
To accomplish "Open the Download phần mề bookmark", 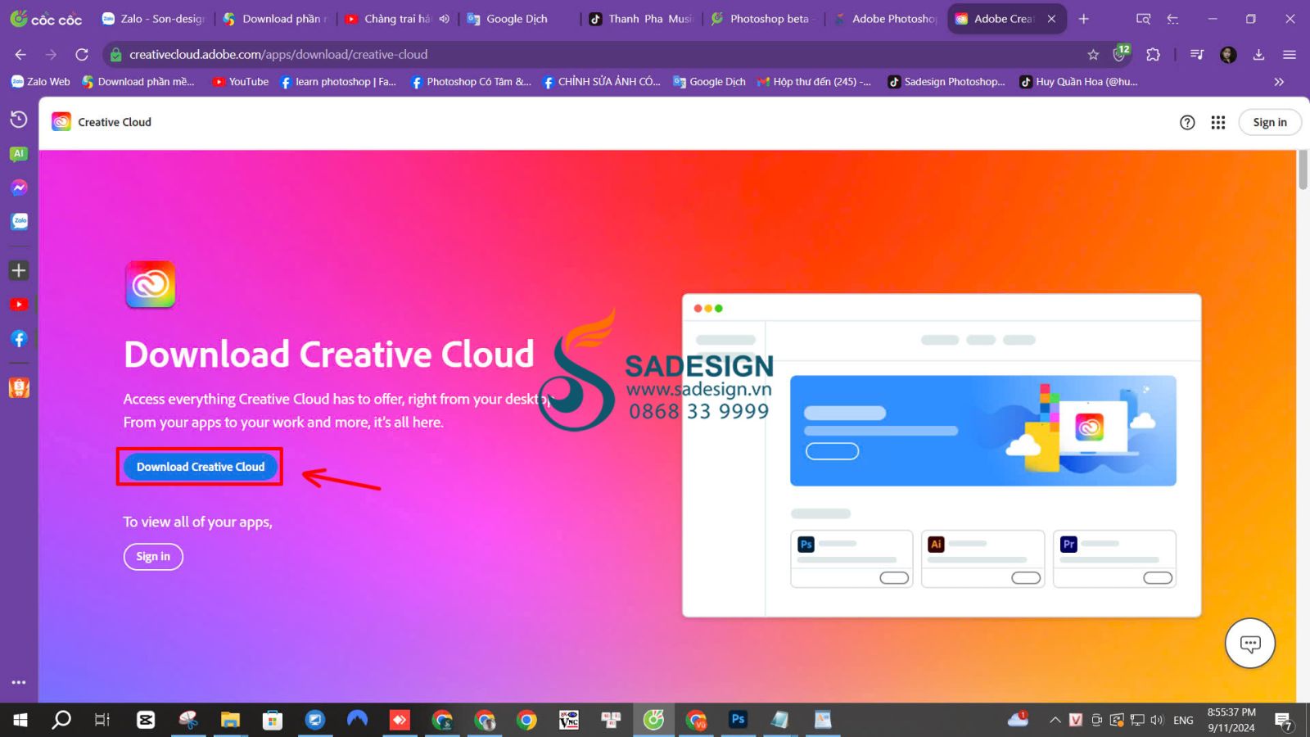I will 138,82.
